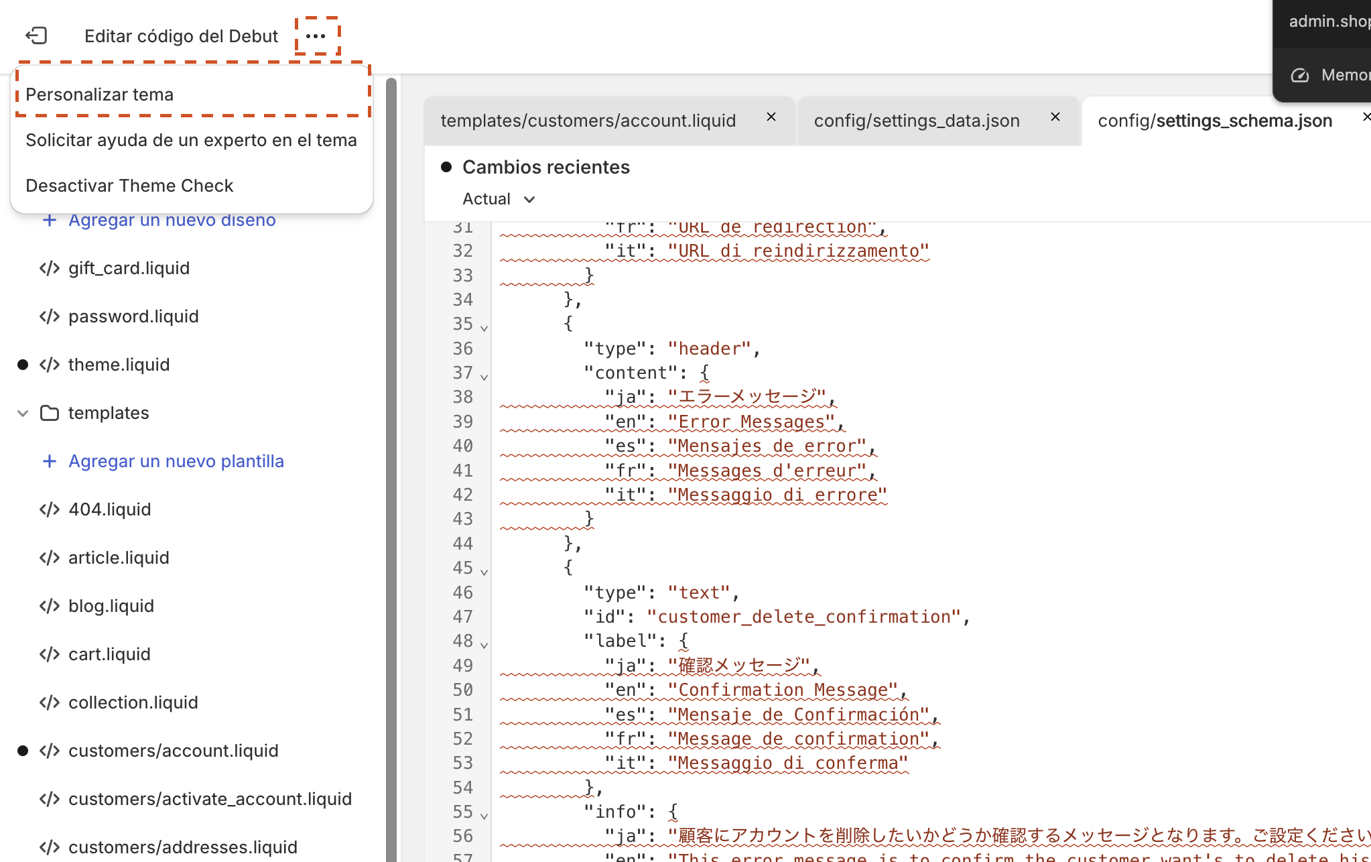1371x862 pixels.
Task: Click "Messaggio di conferma" string on line 53
Action: pyautogui.click(x=788, y=763)
